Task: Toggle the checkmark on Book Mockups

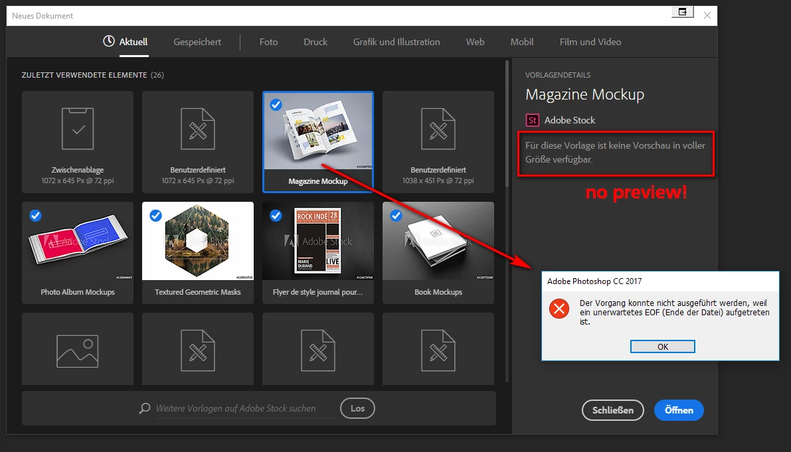Action: point(396,216)
